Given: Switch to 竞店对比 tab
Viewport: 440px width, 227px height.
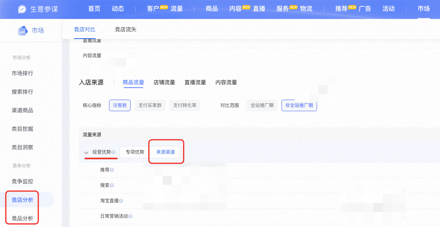Looking at the screenshot, I should tap(85, 29).
